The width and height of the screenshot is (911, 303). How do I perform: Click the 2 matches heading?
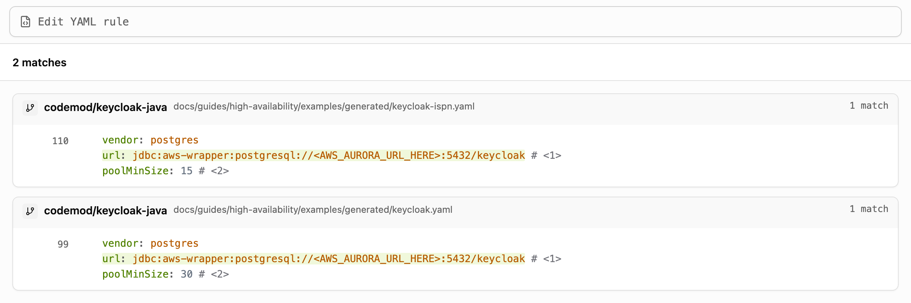click(39, 62)
